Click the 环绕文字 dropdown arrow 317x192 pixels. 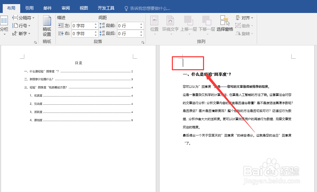pyautogui.click(x=171, y=34)
